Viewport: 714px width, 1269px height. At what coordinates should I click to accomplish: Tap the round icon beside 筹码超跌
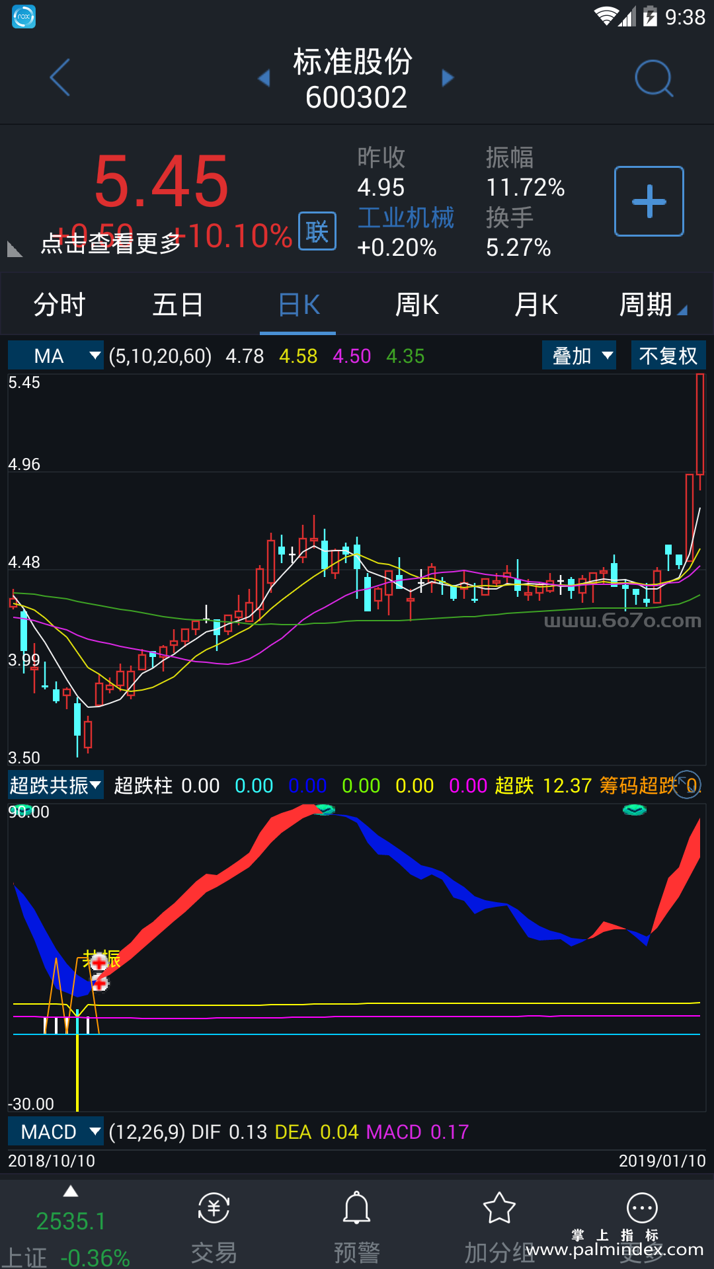point(688,785)
